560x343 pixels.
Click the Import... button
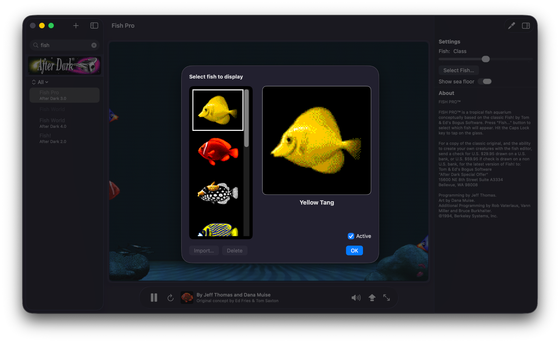[204, 250]
